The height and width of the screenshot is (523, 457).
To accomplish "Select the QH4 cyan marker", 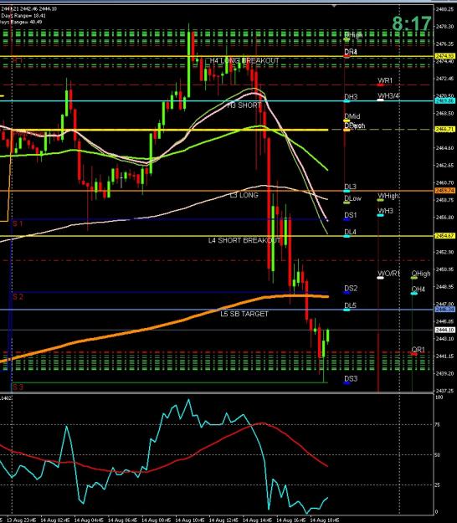I will coord(418,290).
